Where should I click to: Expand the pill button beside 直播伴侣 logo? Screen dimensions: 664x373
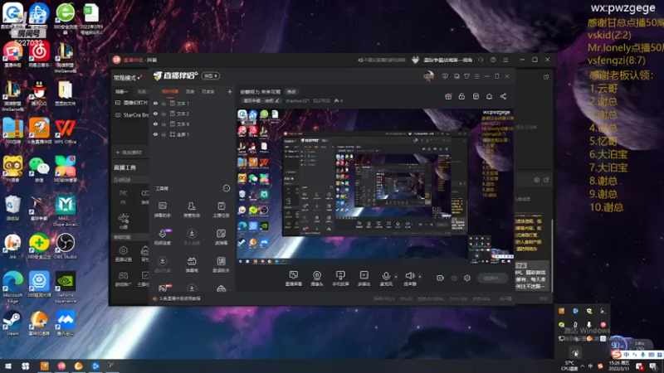click(211, 75)
